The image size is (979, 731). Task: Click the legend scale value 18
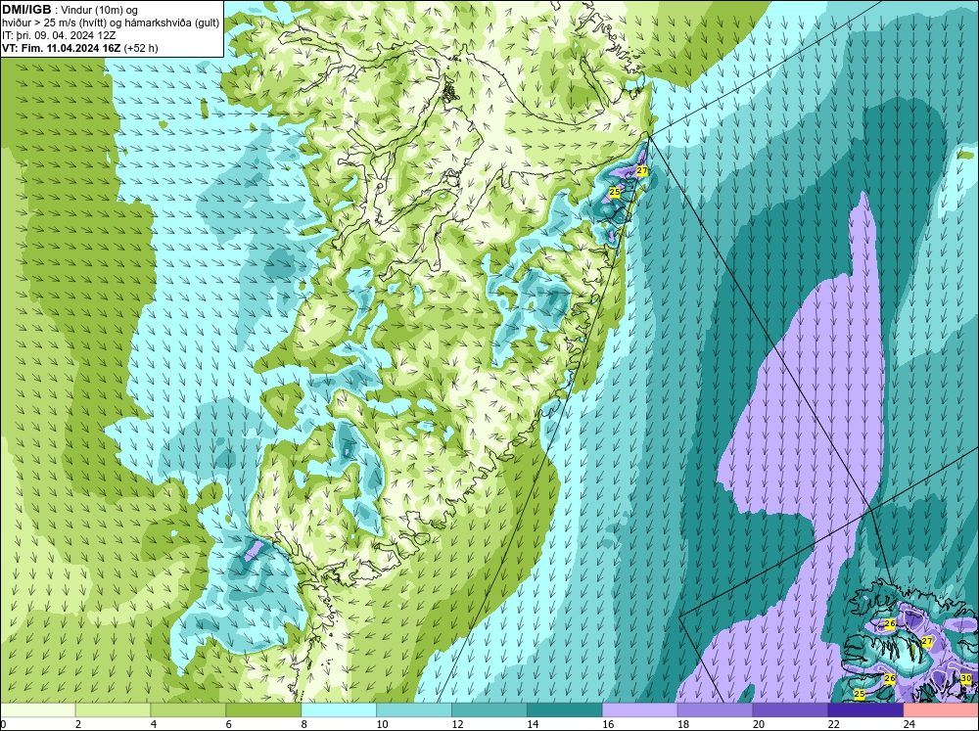coord(683,724)
